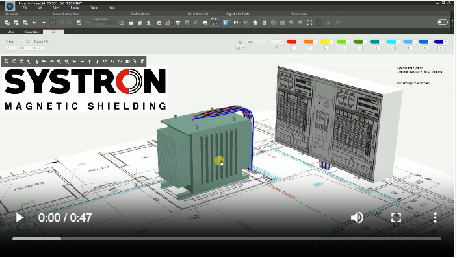Viewport: 457px width, 258px height.
Task: Select the YZ view in the 3D view toolbar
Action: [120, 62]
